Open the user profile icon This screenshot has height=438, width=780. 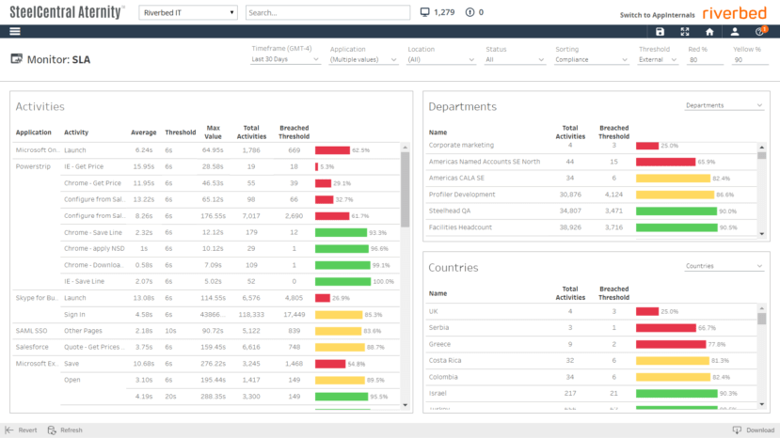coord(734,32)
